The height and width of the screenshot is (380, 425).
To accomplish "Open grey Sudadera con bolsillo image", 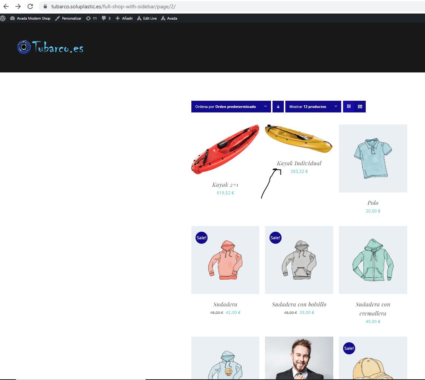I will pos(299,260).
